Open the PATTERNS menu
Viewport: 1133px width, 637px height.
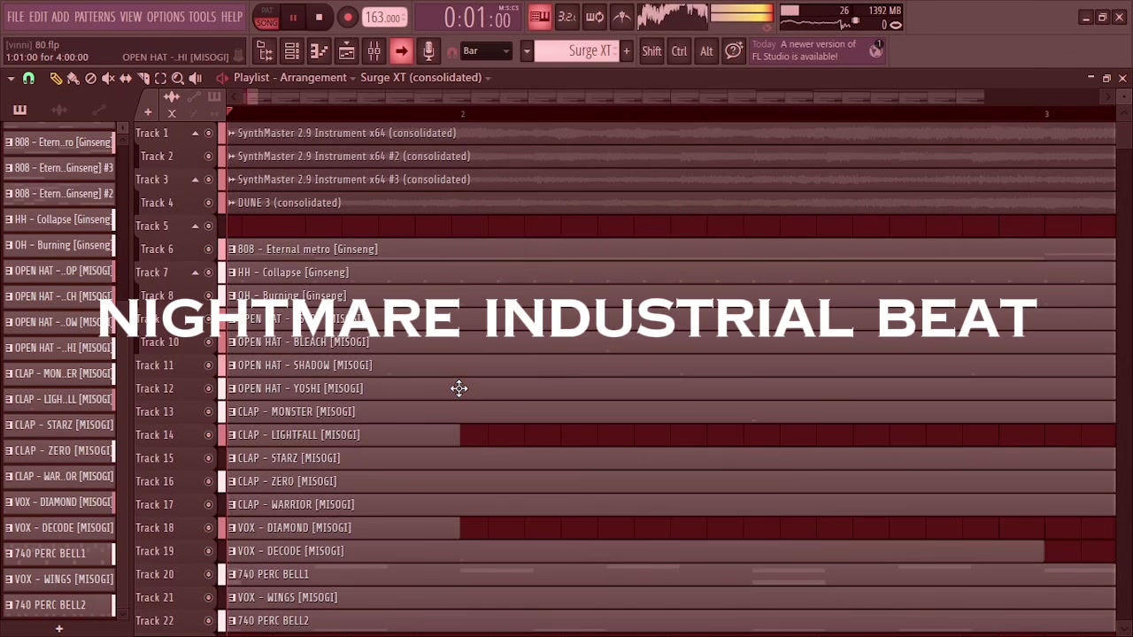tap(95, 17)
